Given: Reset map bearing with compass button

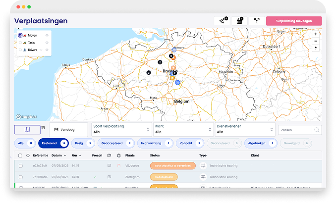Looking at the screenshot, I should coord(316,48).
